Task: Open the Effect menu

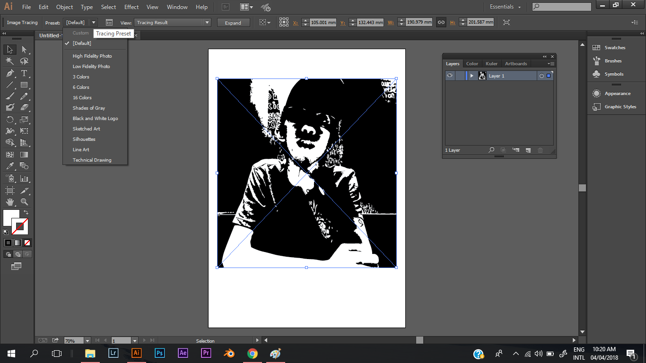Action: (x=131, y=7)
